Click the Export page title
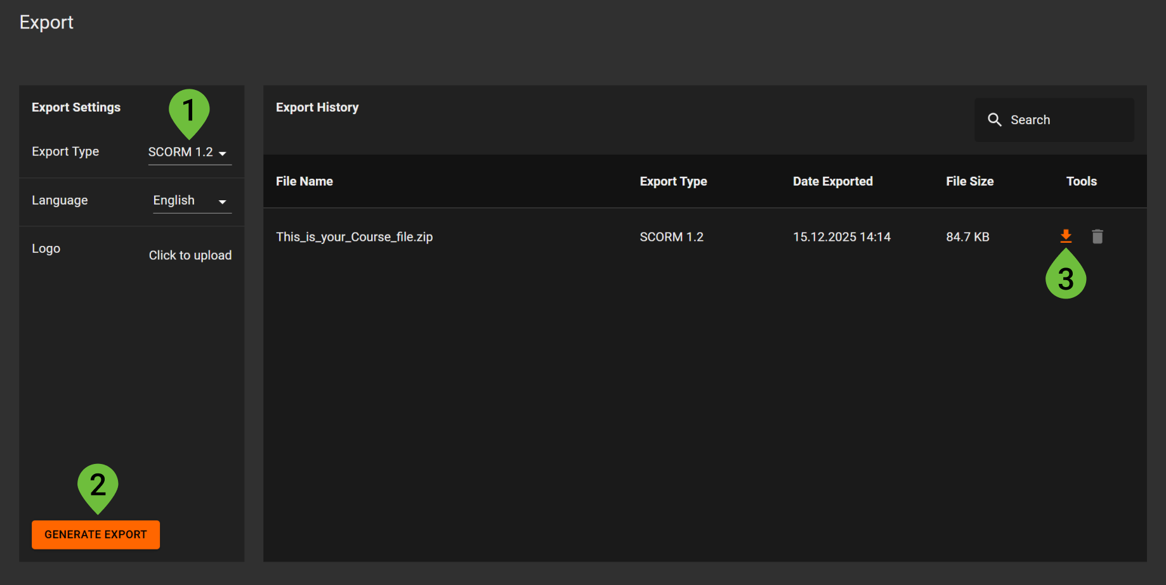 pyautogui.click(x=46, y=22)
